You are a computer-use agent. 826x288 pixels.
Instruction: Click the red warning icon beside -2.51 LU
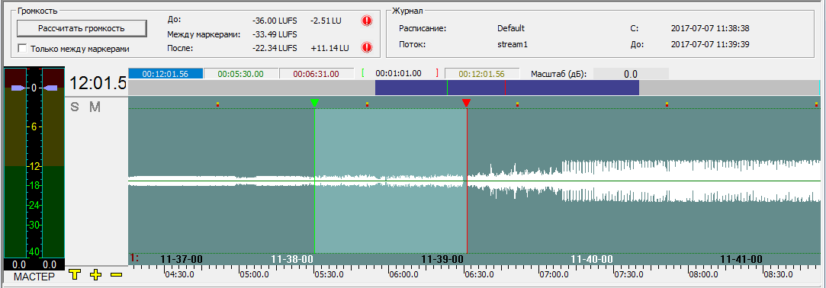pos(367,21)
